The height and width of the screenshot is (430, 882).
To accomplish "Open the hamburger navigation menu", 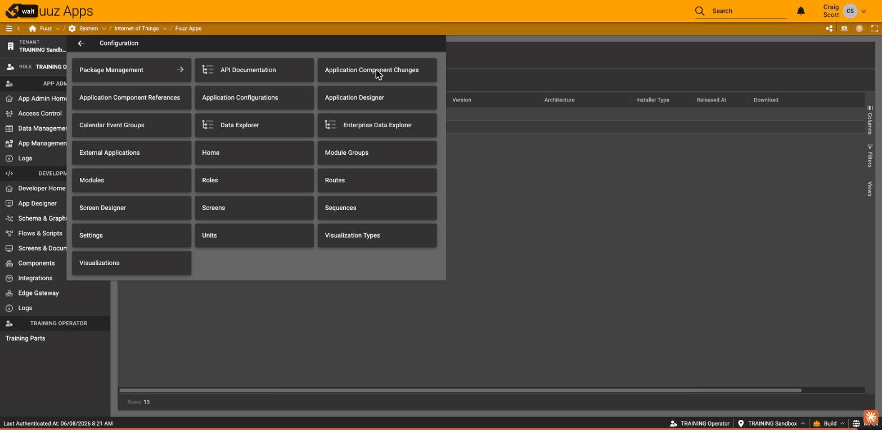I will click(9, 28).
